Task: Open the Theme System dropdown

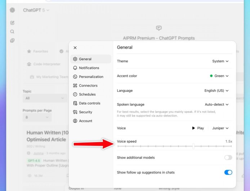Action: (x=220, y=61)
